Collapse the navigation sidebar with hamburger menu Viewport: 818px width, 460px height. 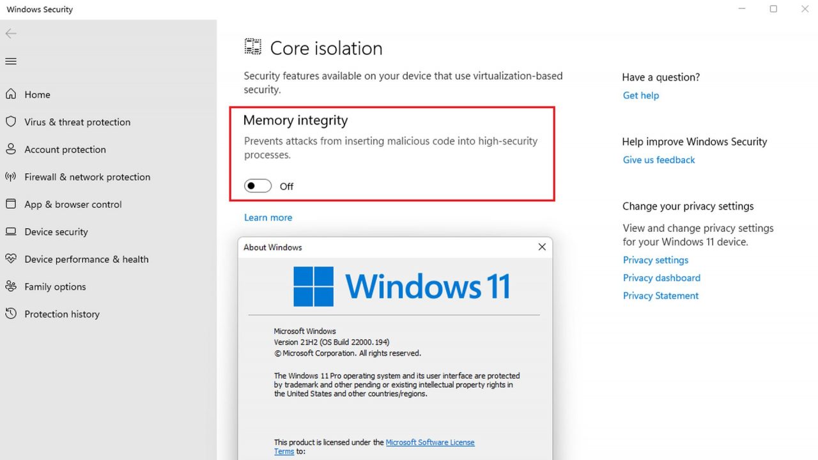(x=10, y=61)
